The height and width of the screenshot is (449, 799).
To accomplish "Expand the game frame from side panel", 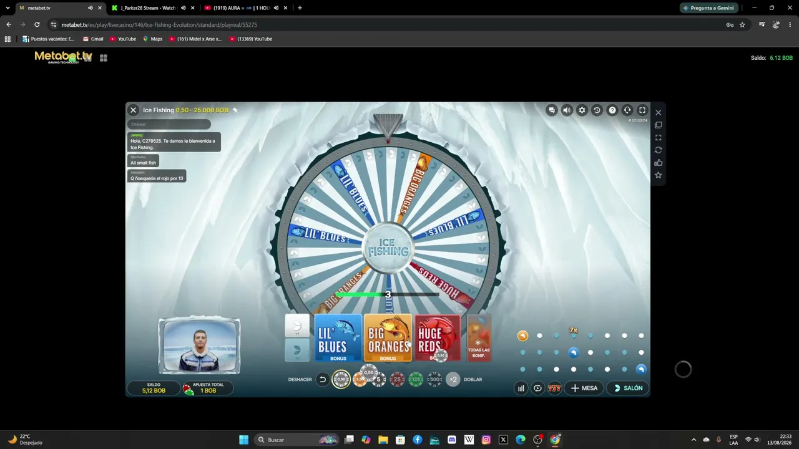I will [658, 137].
